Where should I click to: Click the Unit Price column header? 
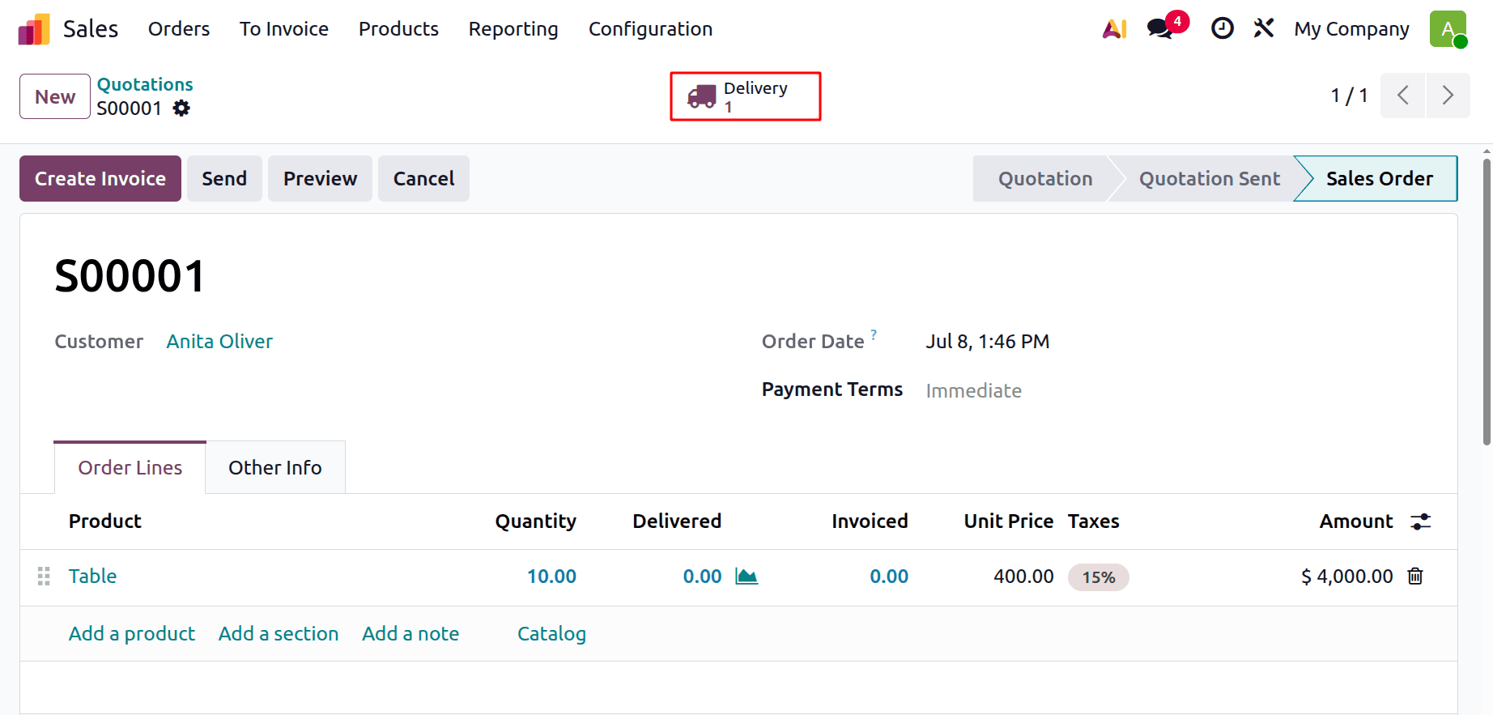(1009, 521)
